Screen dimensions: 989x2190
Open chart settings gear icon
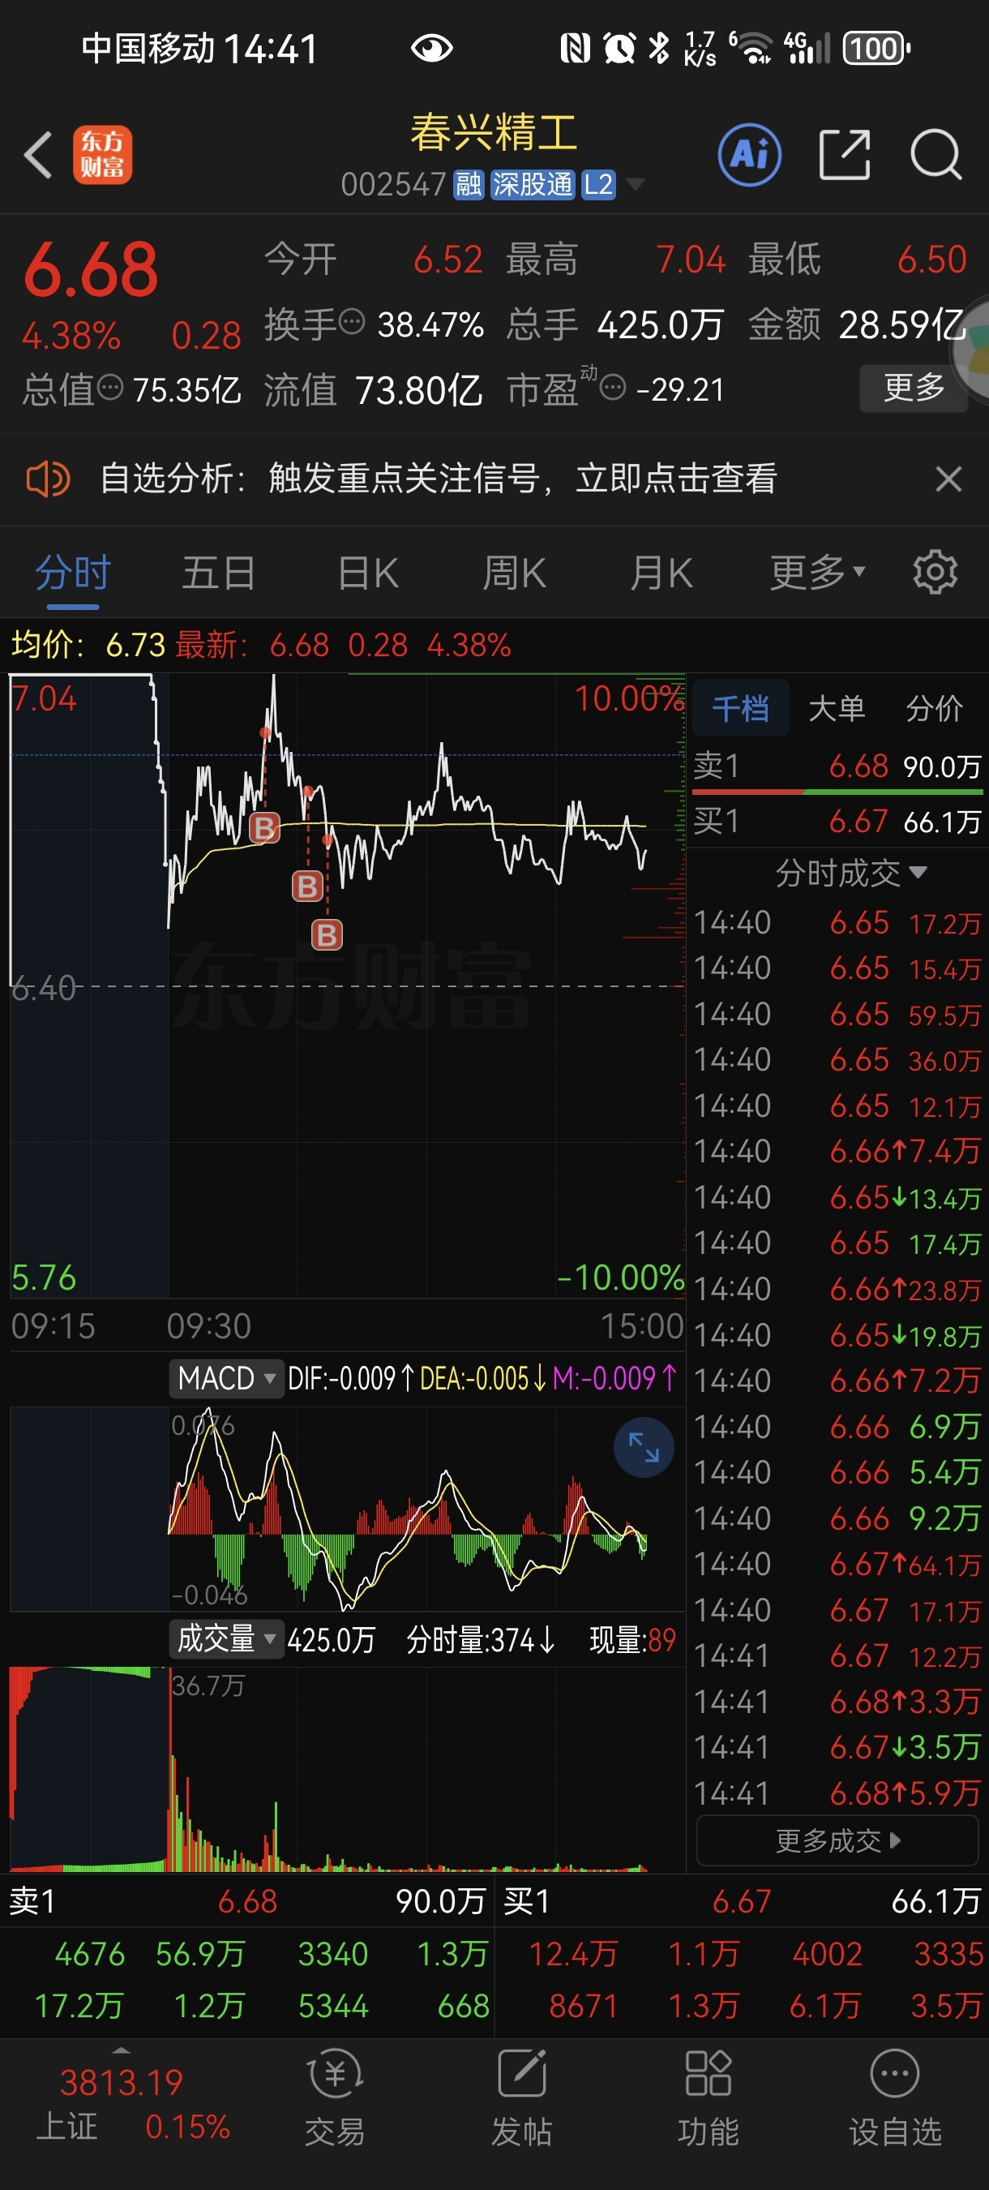(x=935, y=572)
